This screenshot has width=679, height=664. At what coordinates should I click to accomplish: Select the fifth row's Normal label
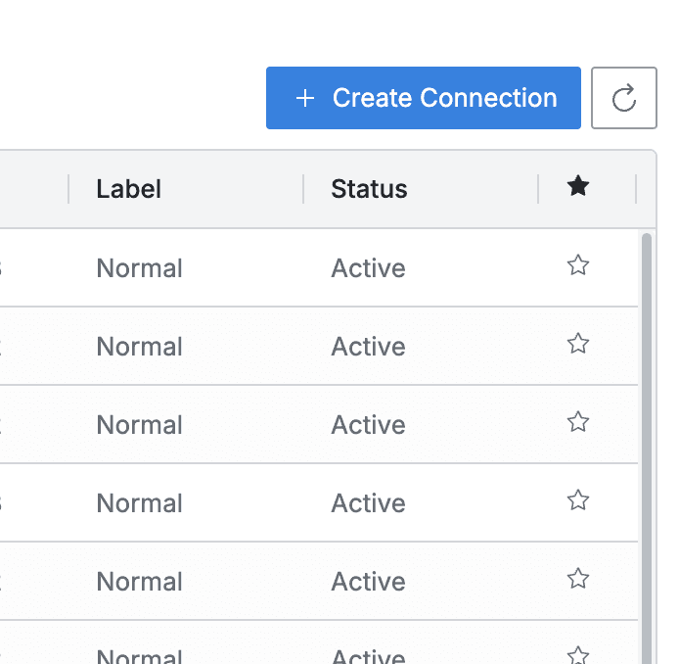point(139,582)
